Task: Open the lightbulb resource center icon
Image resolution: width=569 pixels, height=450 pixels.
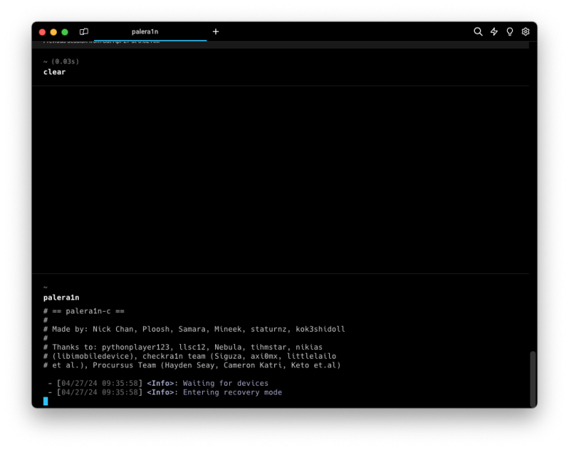Action: click(x=509, y=31)
